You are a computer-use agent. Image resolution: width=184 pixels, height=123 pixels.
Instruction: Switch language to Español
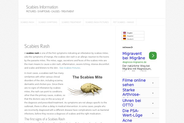point(130,36)
